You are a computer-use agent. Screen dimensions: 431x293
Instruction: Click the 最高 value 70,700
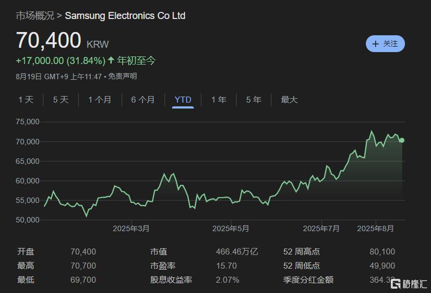(83, 266)
